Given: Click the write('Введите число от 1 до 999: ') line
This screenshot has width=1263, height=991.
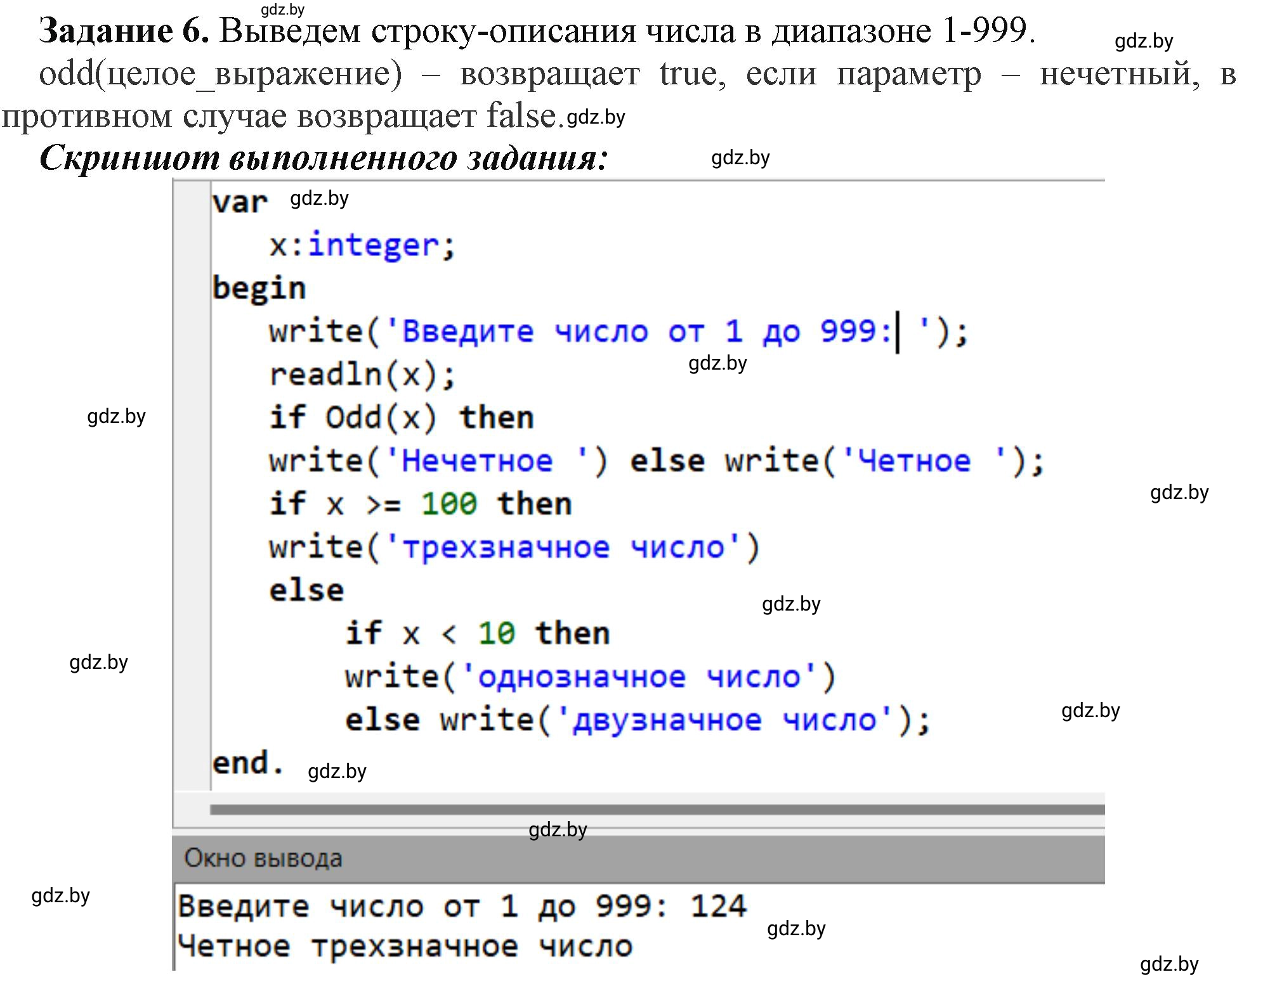Looking at the screenshot, I should pyautogui.click(x=618, y=332).
